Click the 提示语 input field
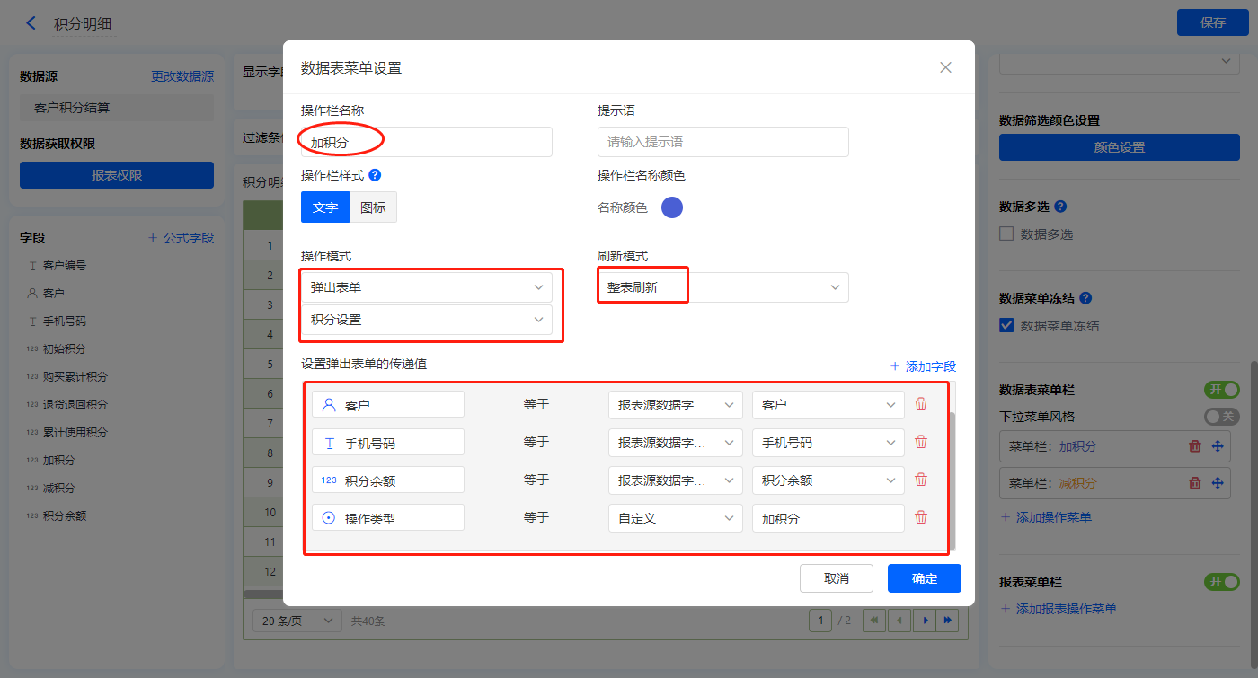Screen dimensions: 1258x678 point(722,142)
